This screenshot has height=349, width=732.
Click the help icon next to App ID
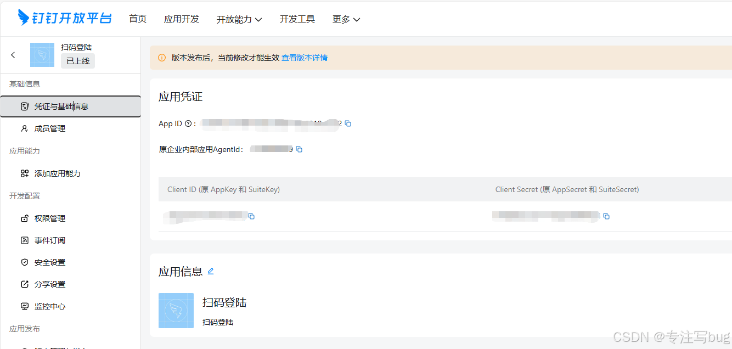[x=188, y=123]
